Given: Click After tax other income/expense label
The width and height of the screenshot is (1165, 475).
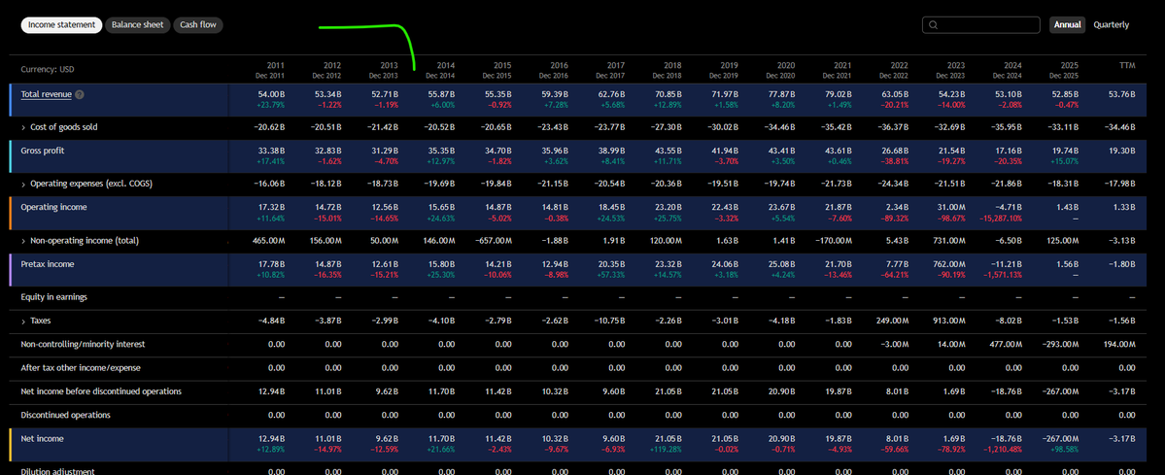Looking at the screenshot, I should tap(81, 367).
